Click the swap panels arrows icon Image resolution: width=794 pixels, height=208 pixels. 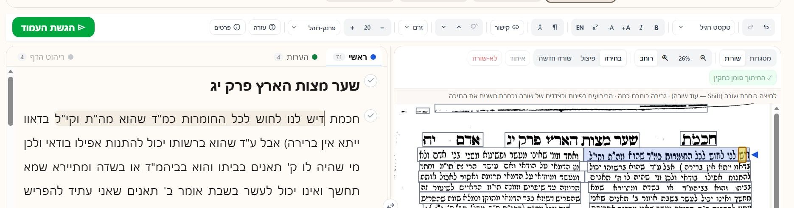pyautogui.click(x=390, y=205)
